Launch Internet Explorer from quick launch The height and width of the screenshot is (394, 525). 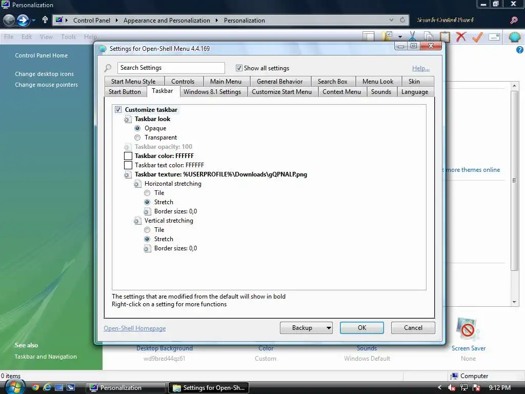click(x=47, y=388)
